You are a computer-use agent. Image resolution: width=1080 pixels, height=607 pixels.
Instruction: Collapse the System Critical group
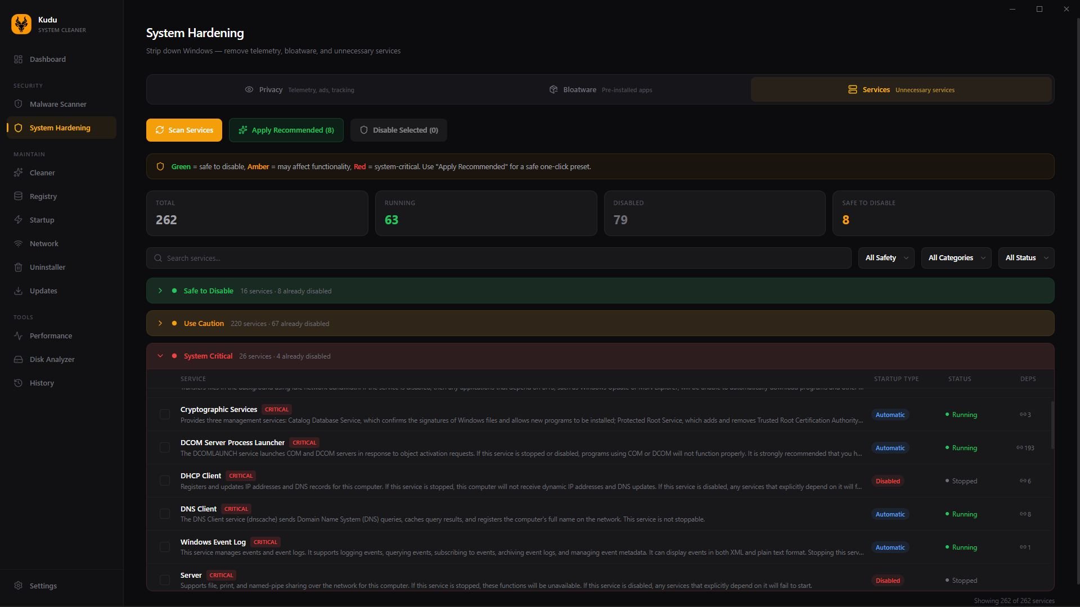coord(600,356)
